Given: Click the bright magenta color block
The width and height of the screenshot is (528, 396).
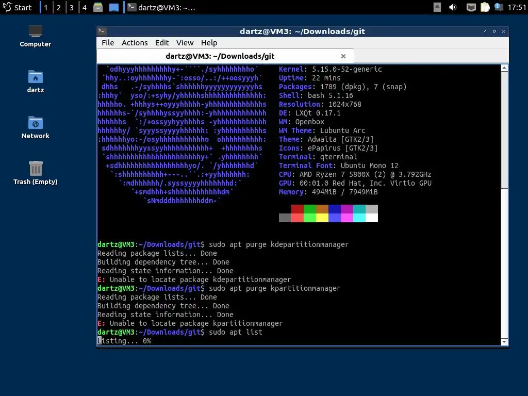Looking at the screenshot, I should pyautogui.click(x=347, y=218).
